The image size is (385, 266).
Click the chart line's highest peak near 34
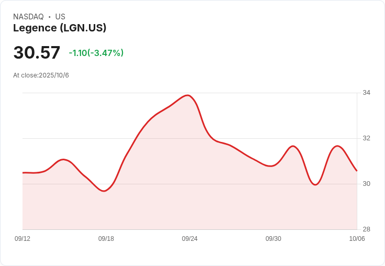[x=188, y=95]
